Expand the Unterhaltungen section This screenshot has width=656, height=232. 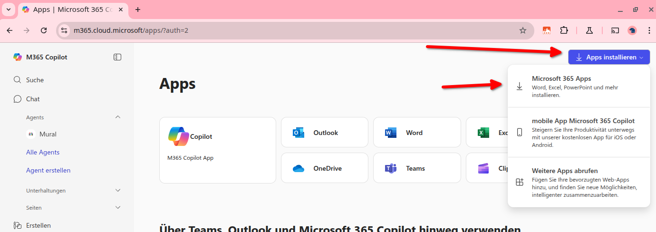tap(118, 190)
